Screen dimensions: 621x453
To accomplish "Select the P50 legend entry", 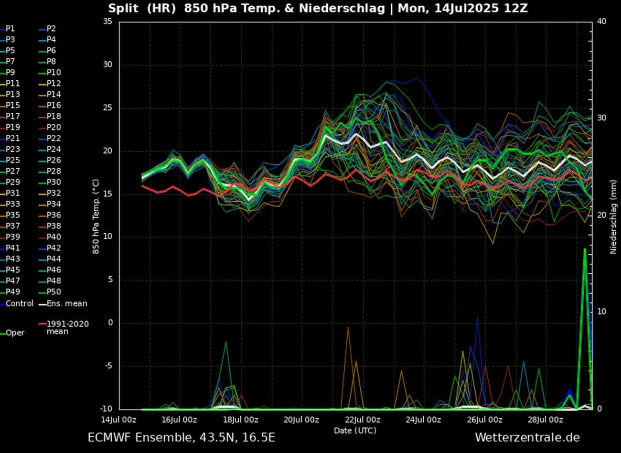I will coord(53,292).
